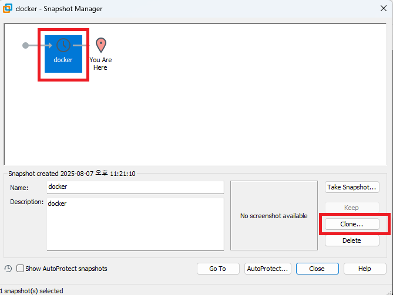
Task: Click the 'Name:' label
Action: point(19,188)
